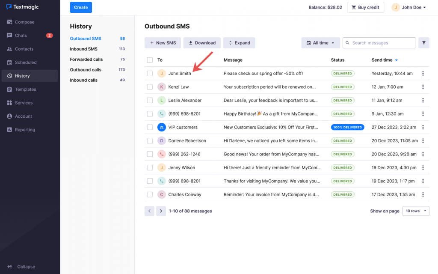Click the Buy credit button

pos(365,7)
